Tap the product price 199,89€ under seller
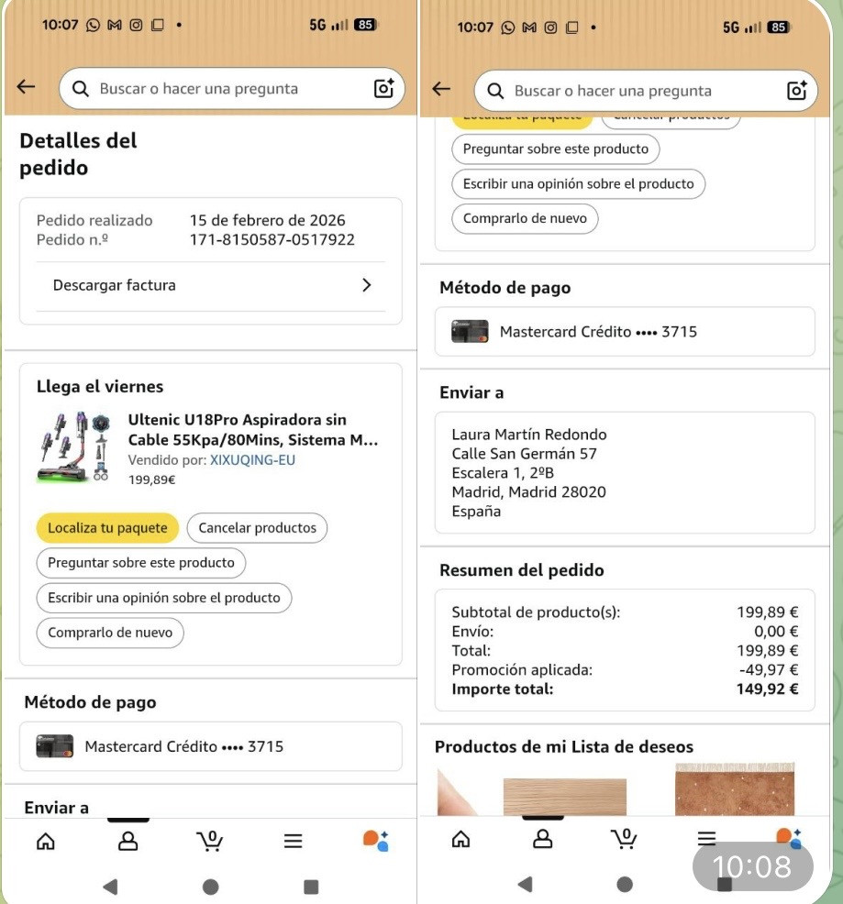The height and width of the screenshot is (904, 843). click(151, 480)
